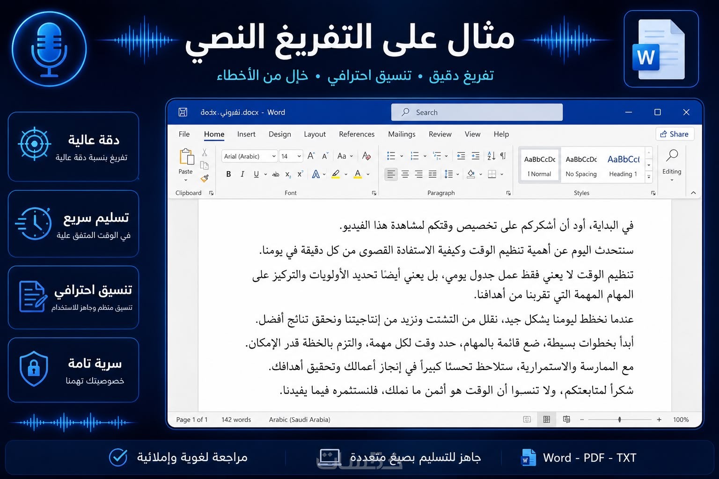Enable Justify alignment
The width and height of the screenshot is (719, 479).
point(433,174)
